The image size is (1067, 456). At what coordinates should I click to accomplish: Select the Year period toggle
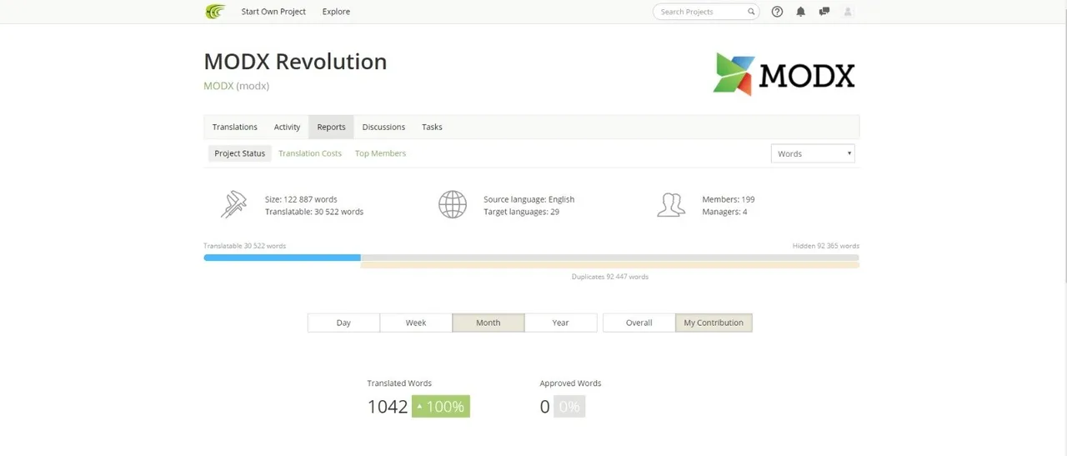click(x=560, y=323)
